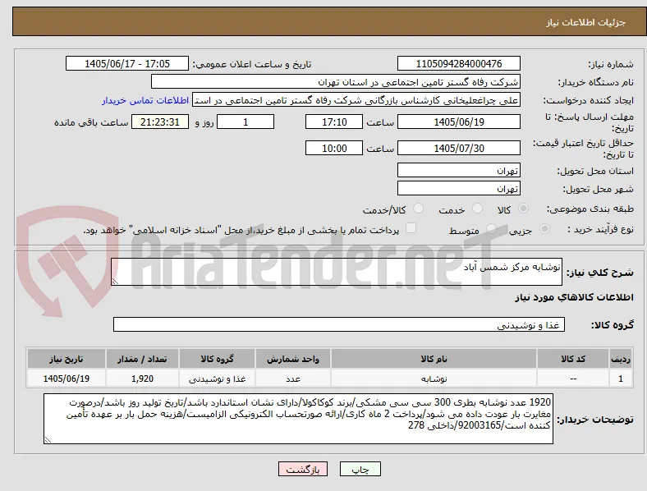
Task: Click the اطلاعات کالاهای مورد نیاز heading
Action: [574, 297]
